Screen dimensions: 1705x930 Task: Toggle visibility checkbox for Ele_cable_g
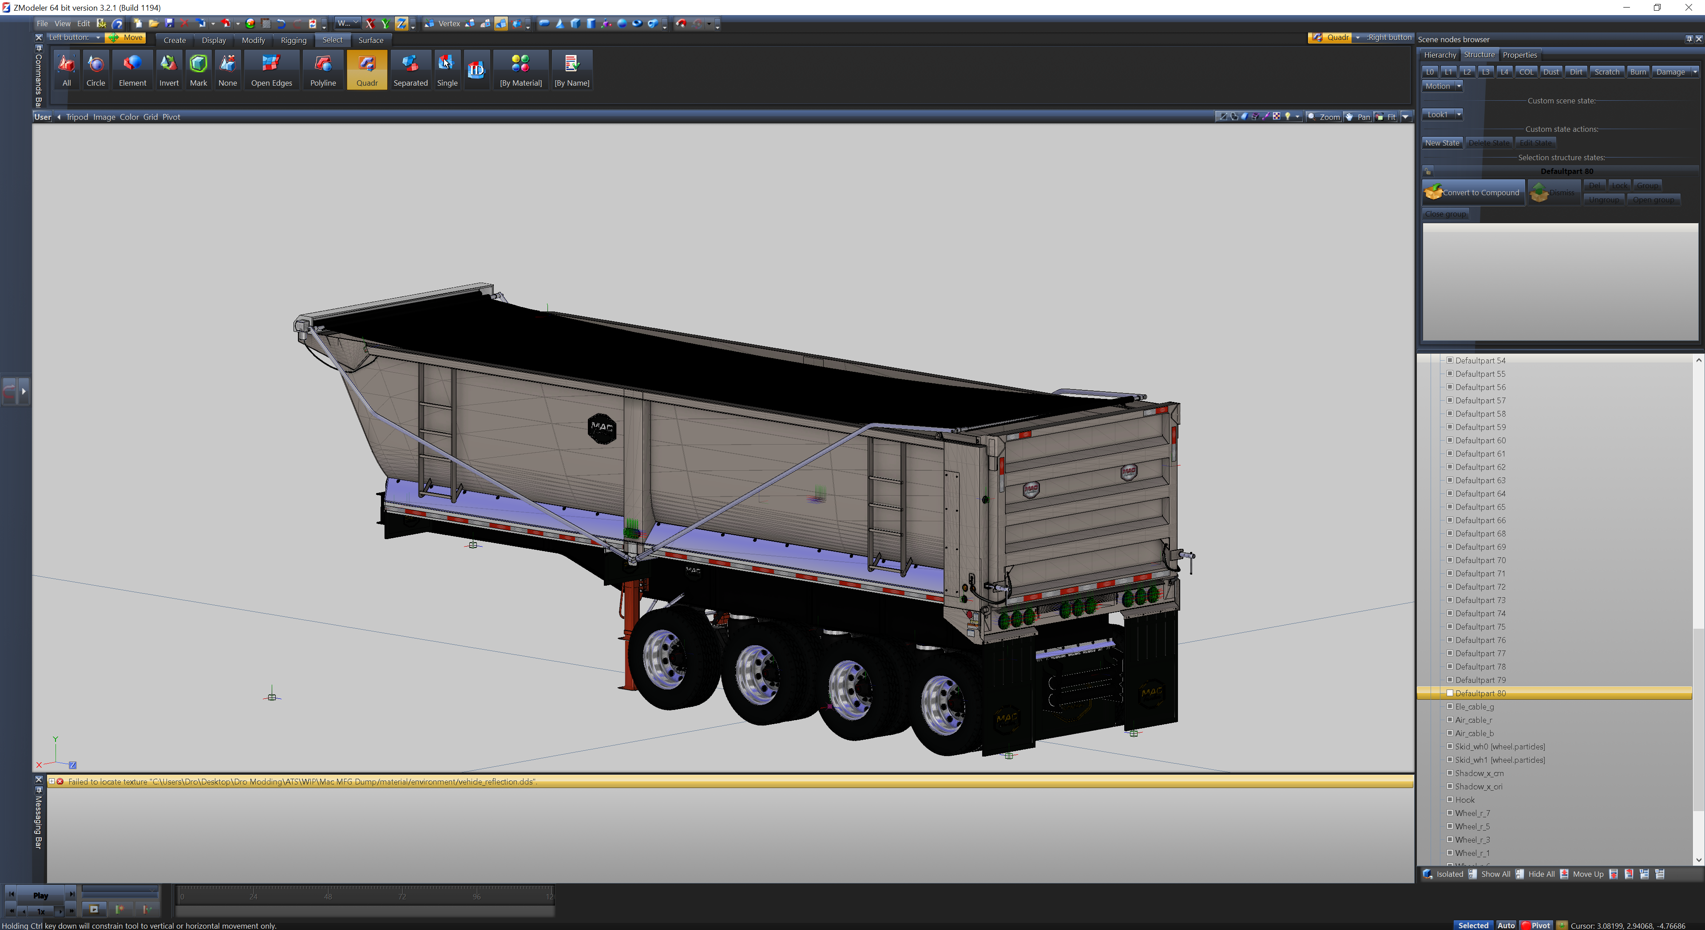click(1450, 706)
